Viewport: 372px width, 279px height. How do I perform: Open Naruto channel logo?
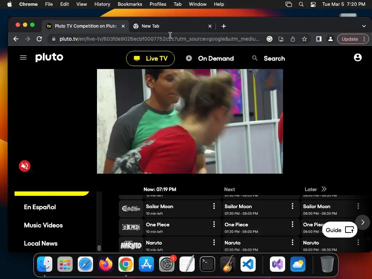[131, 244]
